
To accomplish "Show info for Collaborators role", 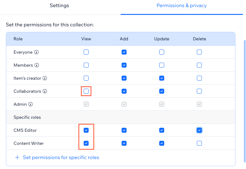I will click(45, 91).
